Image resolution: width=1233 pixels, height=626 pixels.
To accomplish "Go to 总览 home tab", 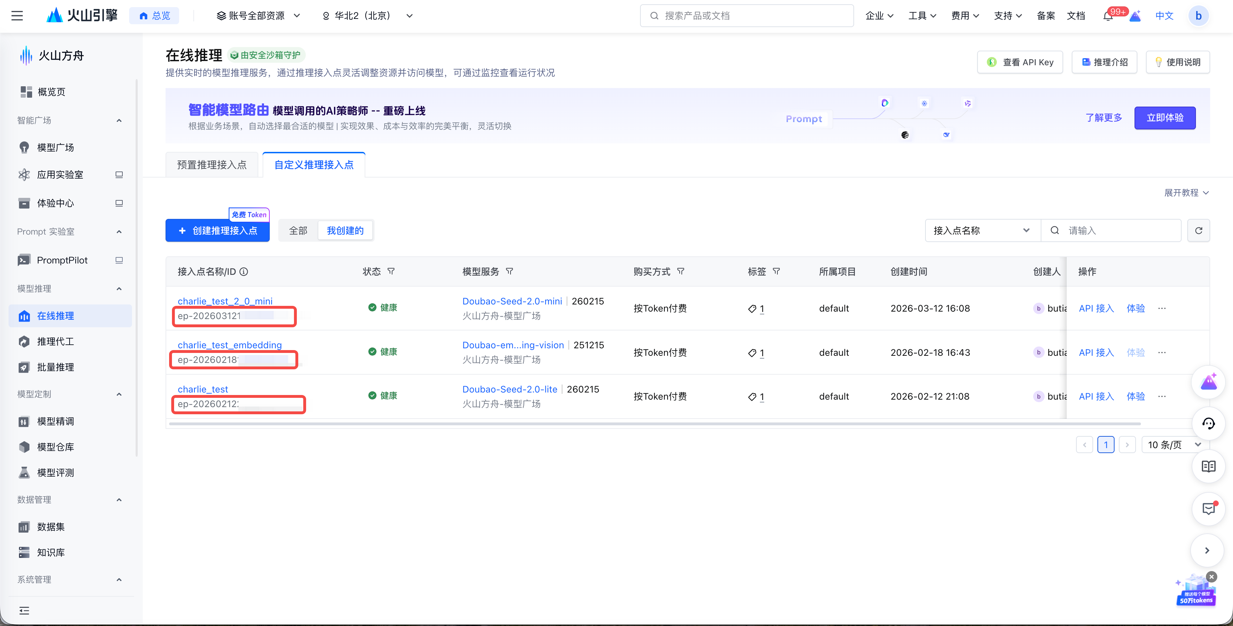I will tap(154, 16).
